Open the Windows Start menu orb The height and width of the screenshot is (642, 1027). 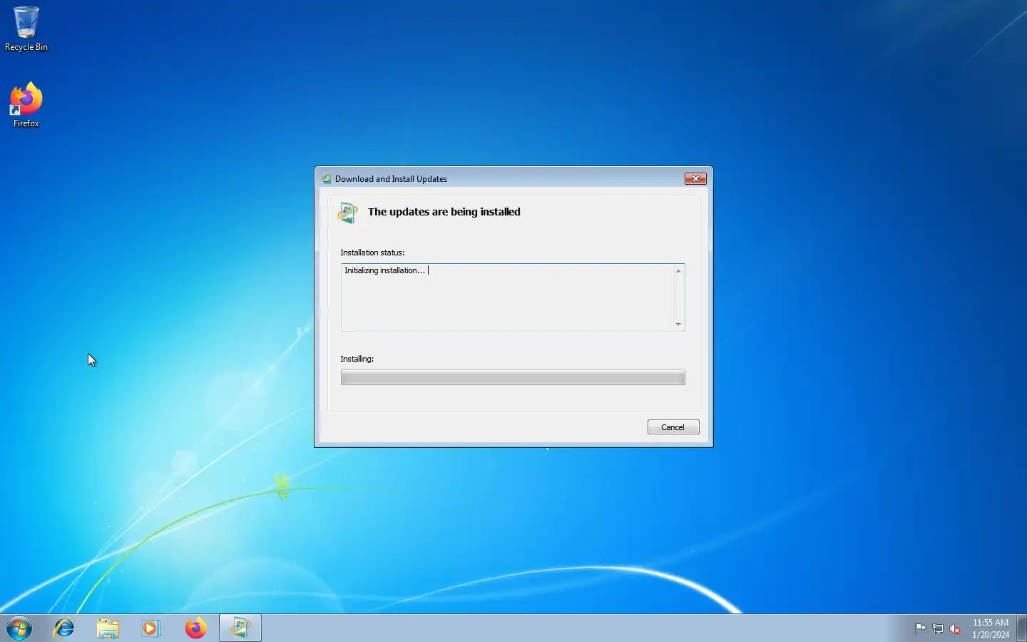[x=19, y=628]
